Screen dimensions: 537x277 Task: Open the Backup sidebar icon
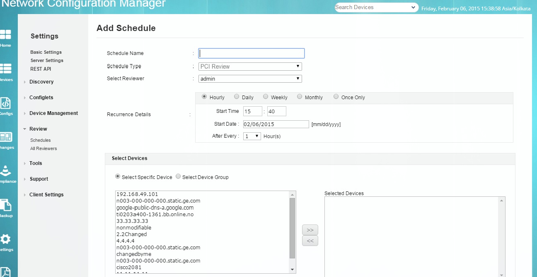pyautogui.click(x=5, y=205)
